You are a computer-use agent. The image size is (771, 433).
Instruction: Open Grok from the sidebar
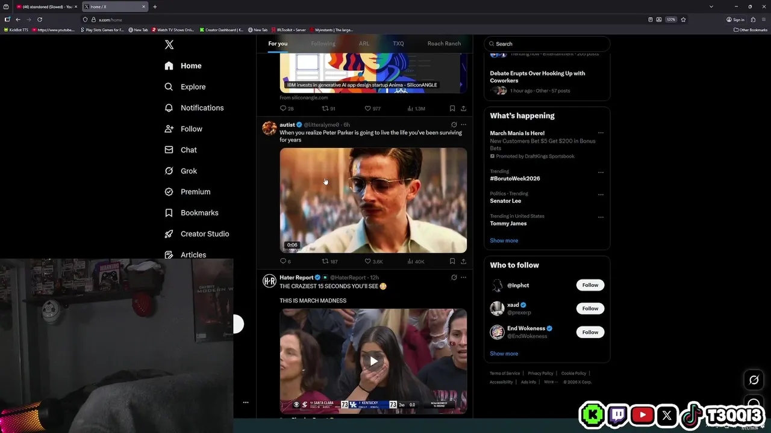click(181, 171)
